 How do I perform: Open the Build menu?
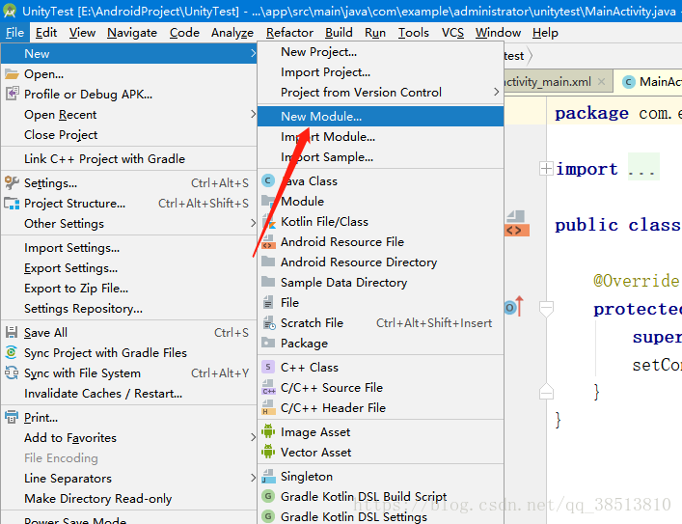pos(339,33)
